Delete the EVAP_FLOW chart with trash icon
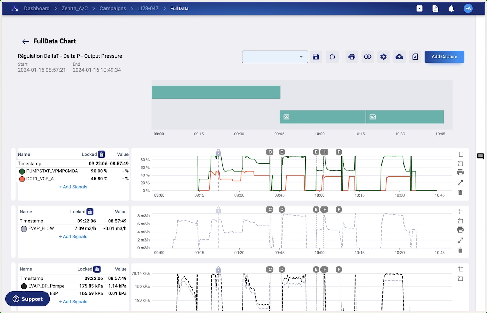This screenshot has width=487, height=313. coord(461,250)
